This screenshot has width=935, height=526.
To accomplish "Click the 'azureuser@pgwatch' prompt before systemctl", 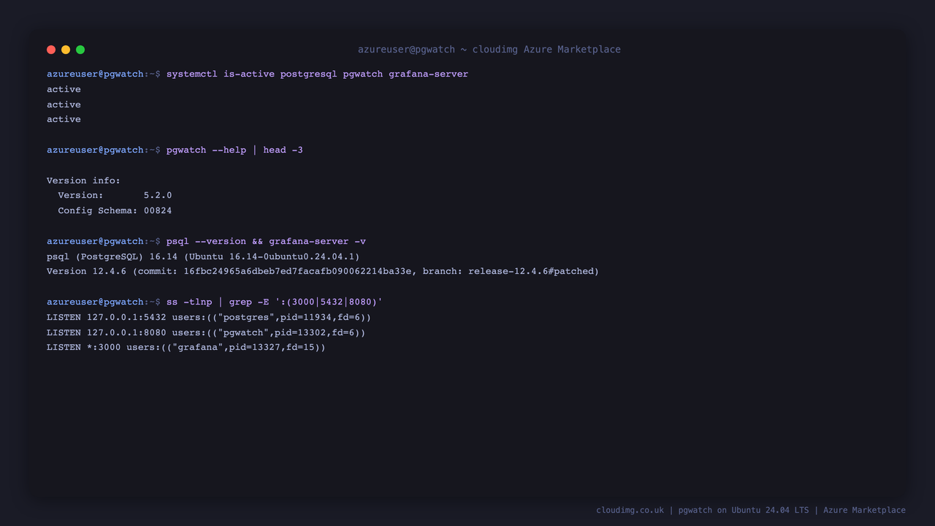I will click(95, 74).
